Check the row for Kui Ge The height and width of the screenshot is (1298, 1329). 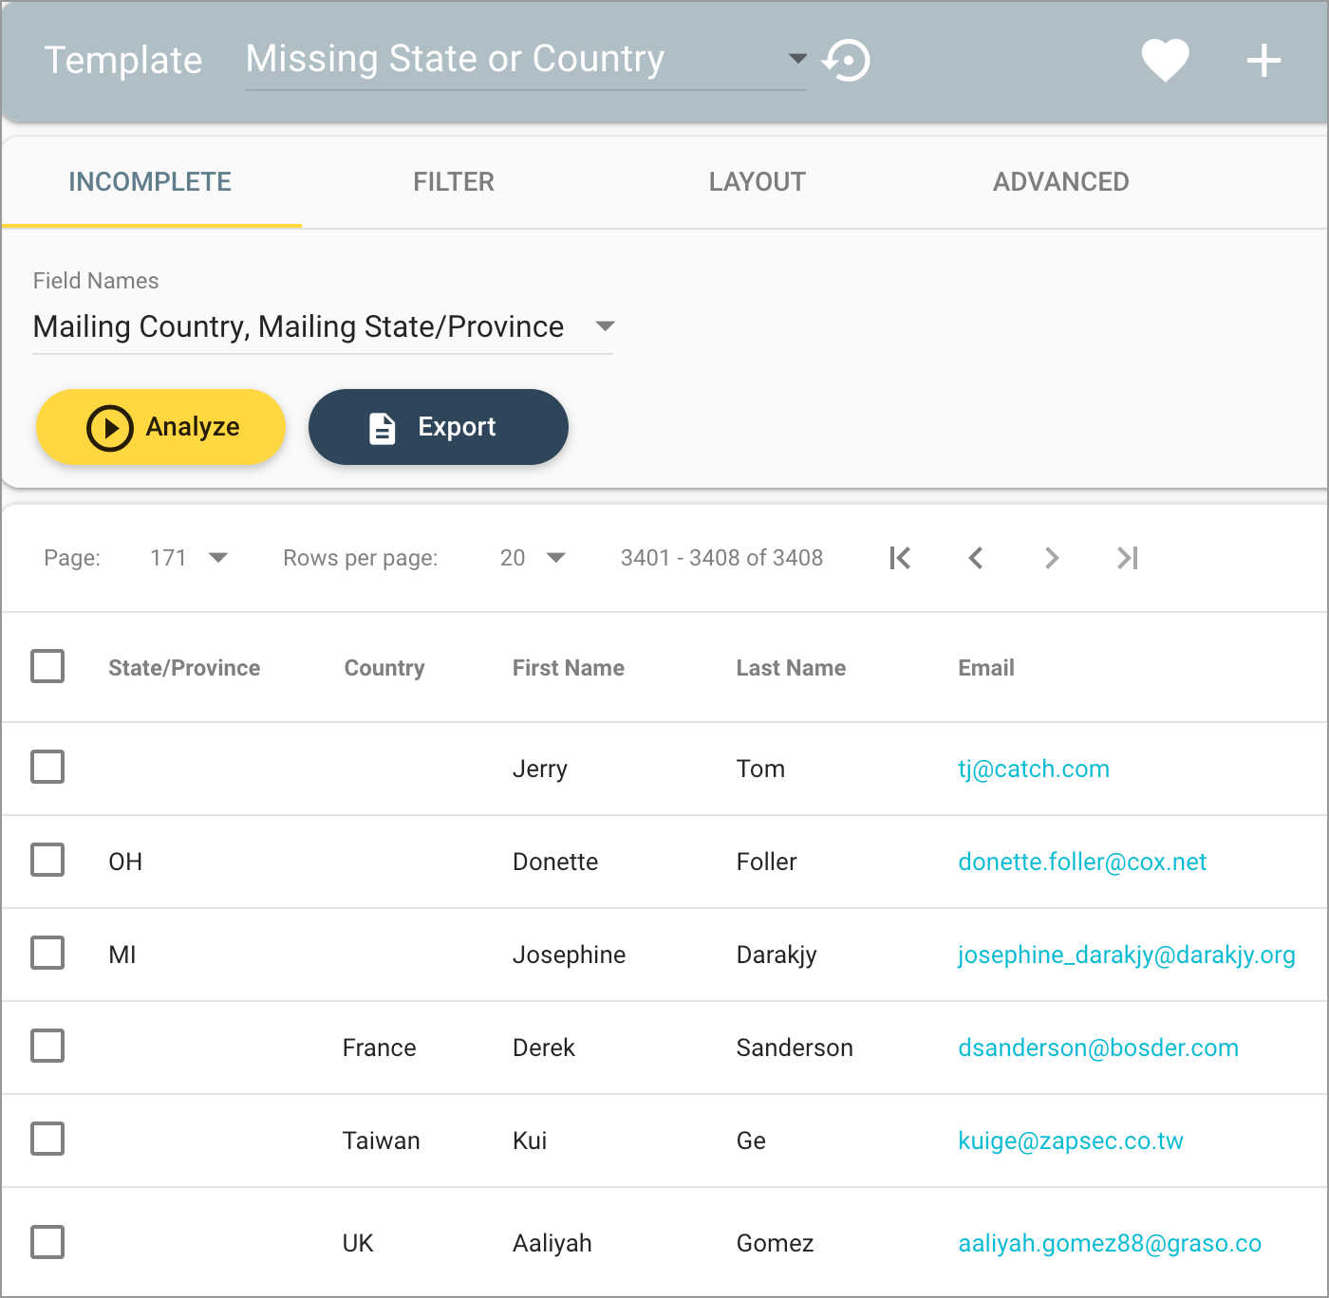point(47,1139)
